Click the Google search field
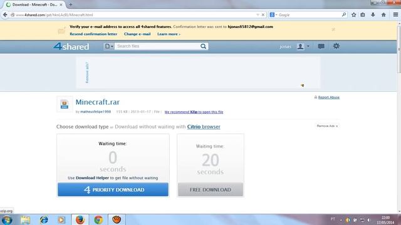Image resolution: width=401 pixels, height=225 pixels. point(310,15)
